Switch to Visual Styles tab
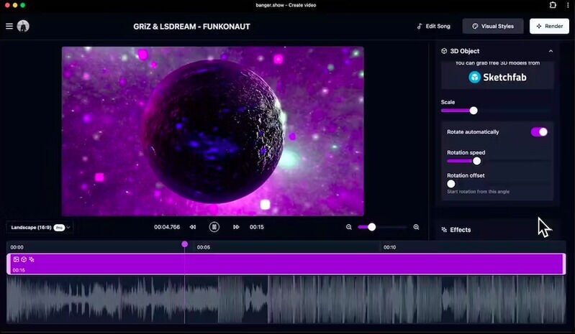This screenshot has width=575, height=334. point(493,27)
